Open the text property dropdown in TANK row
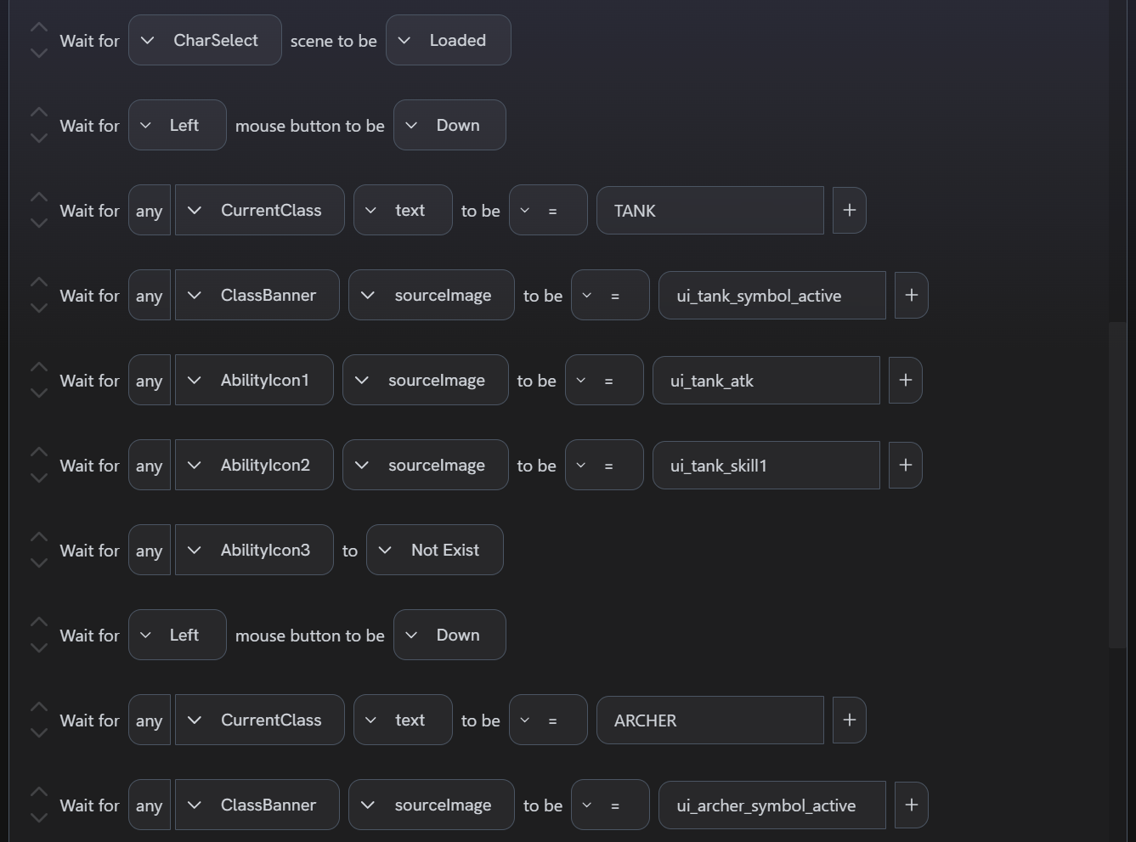The image size is (1136, 842). point(403,210)
